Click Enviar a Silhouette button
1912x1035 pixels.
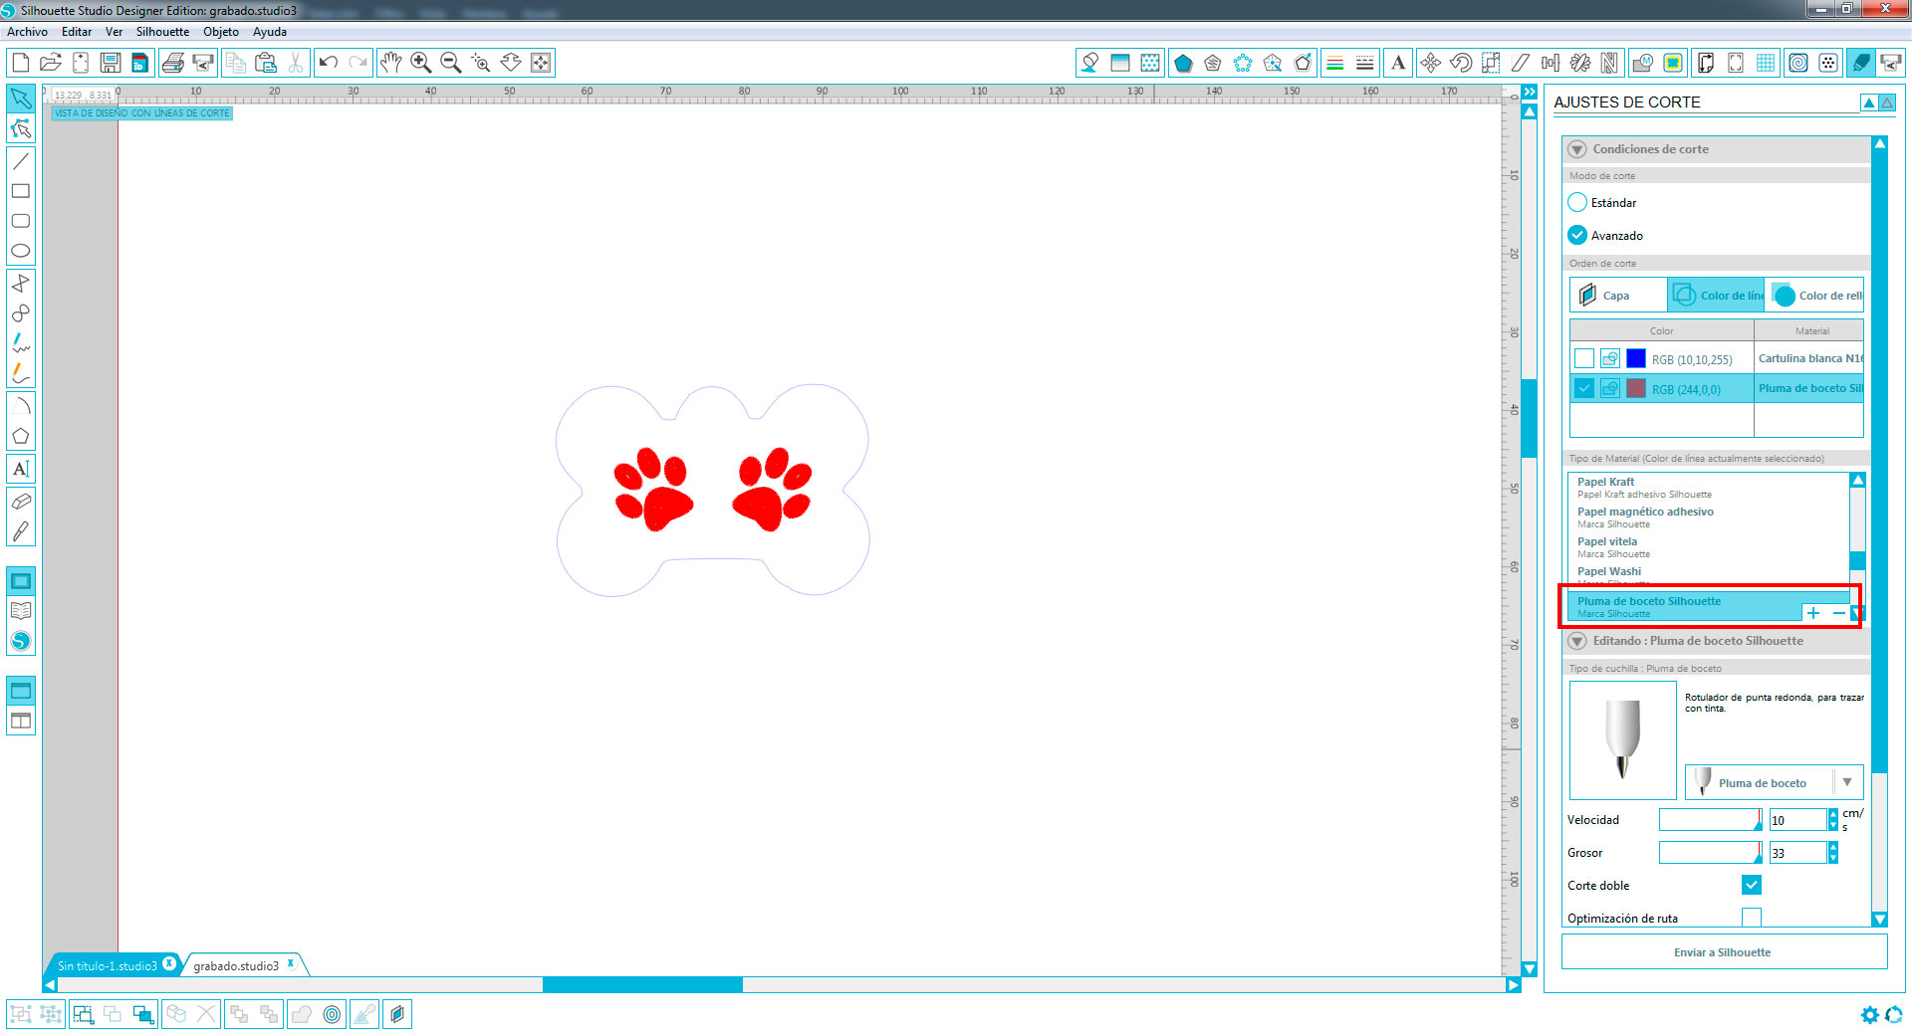pos(1723,952)
